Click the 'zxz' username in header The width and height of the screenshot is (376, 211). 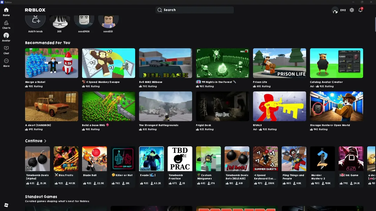click(x=343, y=10)
